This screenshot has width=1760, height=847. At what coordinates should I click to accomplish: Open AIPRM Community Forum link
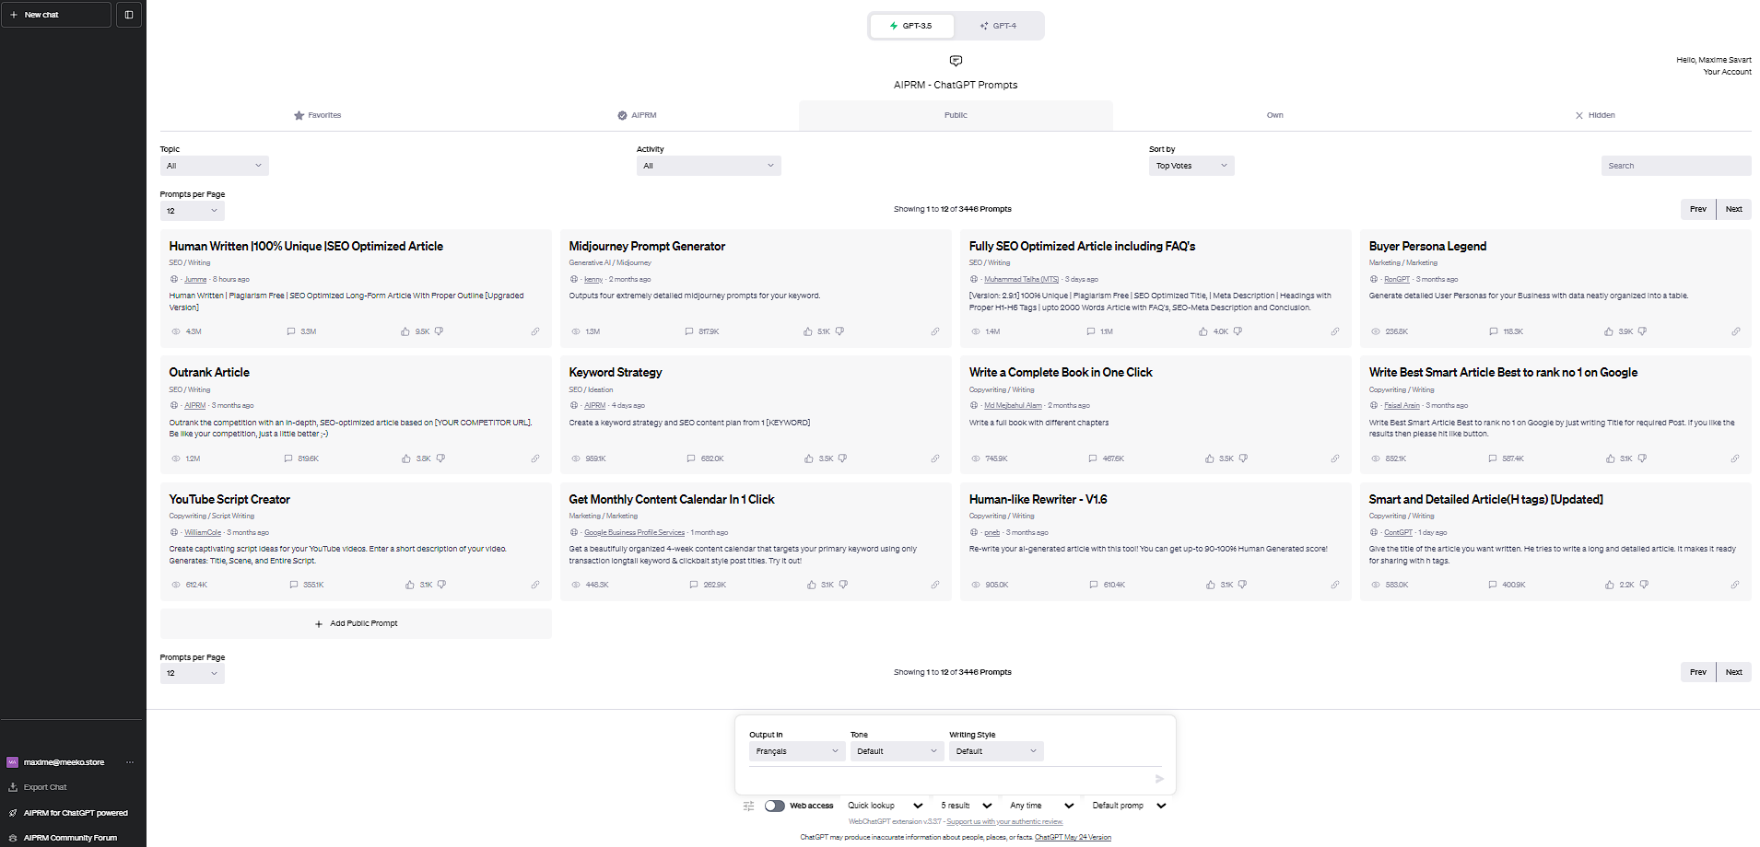pos(70,838)
